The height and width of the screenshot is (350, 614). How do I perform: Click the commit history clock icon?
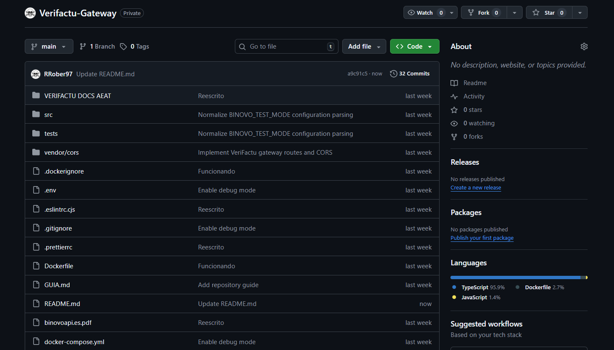click(393, 73)
